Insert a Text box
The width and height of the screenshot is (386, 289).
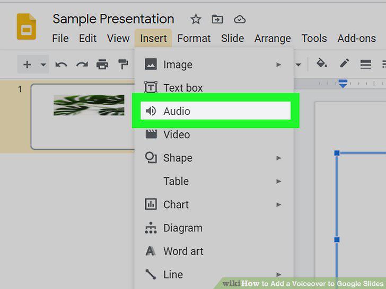(x=214, y=88)
